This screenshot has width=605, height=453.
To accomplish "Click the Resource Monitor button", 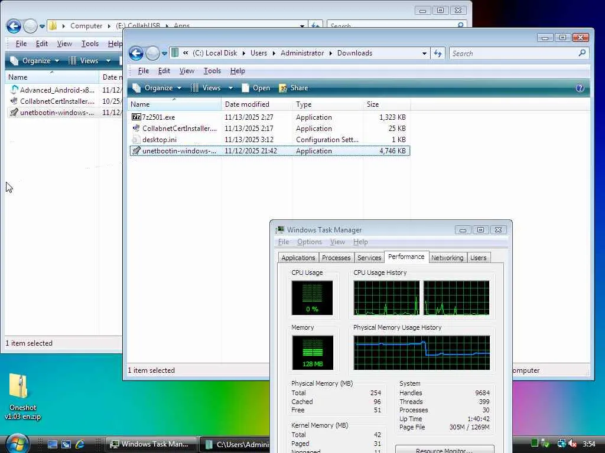I will [444, 449].
